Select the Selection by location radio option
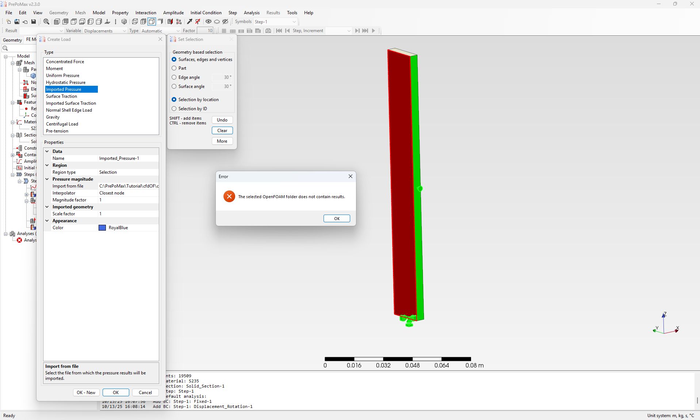Screen dimensions: 700x420 pos(174,100)
